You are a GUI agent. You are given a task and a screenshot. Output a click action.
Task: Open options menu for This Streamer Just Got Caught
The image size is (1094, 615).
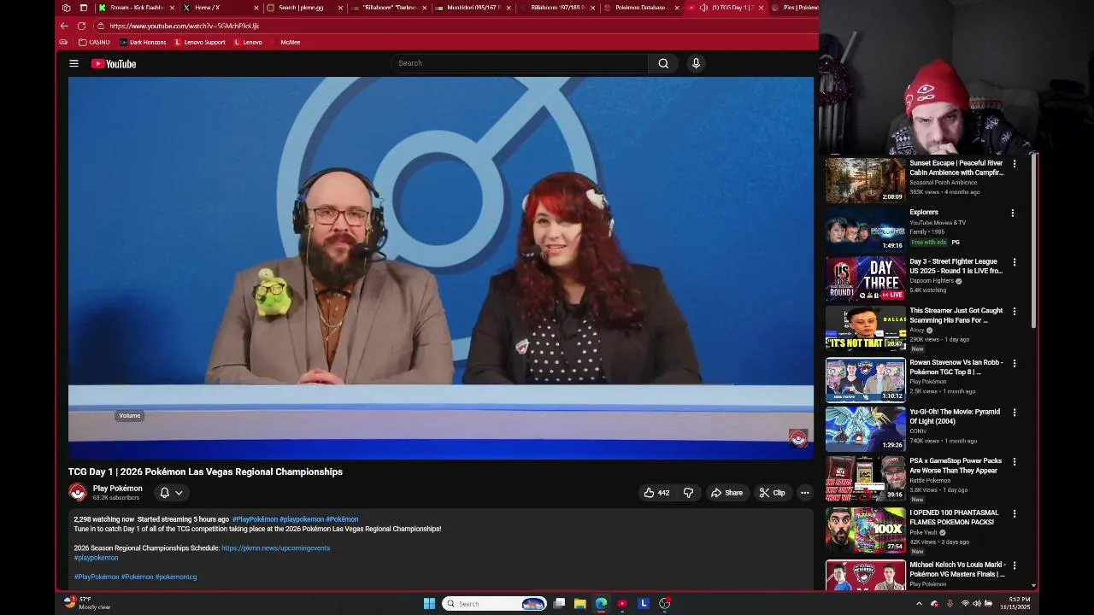tap(1015, 312)
